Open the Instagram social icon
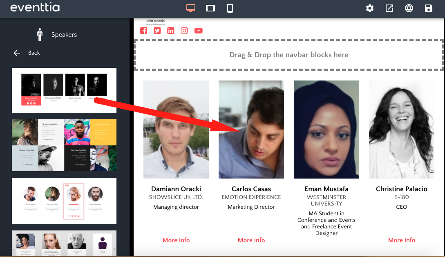The width and height of the screenshot is (445, 257). 184,31
